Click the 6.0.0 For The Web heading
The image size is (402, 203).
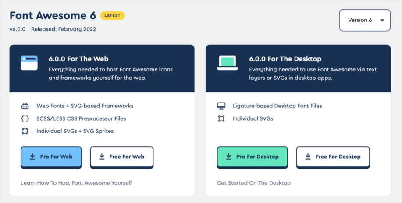click(x=78, y=59)
